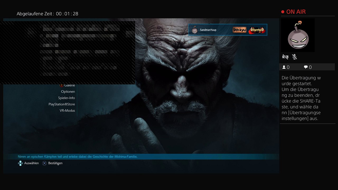Click the cross button icon beside Bestätigen

[x=44, y=163]
